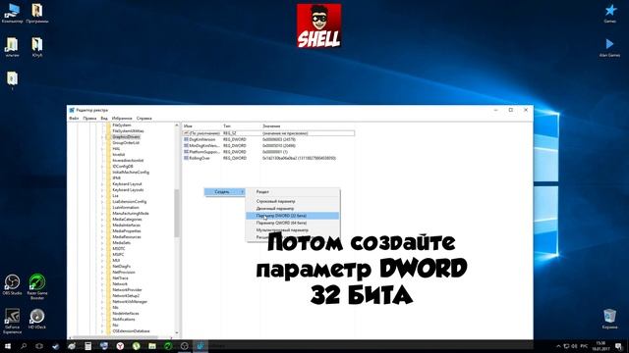Select the FileSystem key
Viewport: 629px width, 353px height.
point(122,126)
